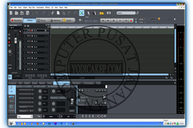
Task: Click the Search input field
Action: click(126, 13)
